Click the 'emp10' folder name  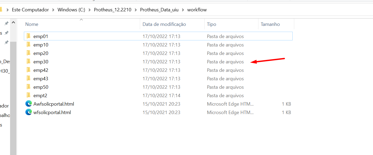click(x=41, y=45)
